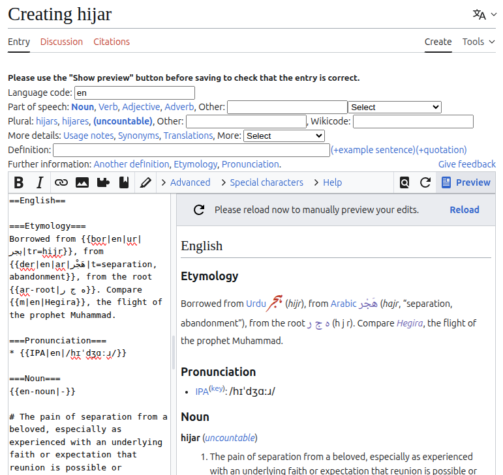Refresh the preview using the toolbar reload icon

[425, 182]
